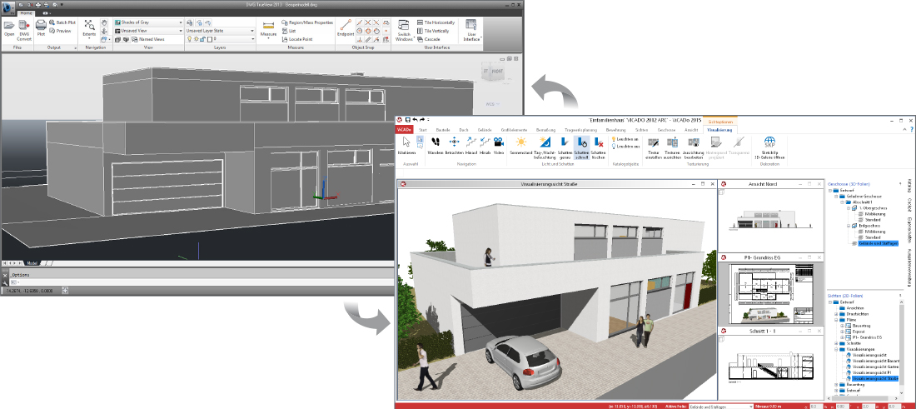Toggle Tag-/Nachtbeleuchtung
The height and width of the screenshot is (409, 916).
(544, 147)
